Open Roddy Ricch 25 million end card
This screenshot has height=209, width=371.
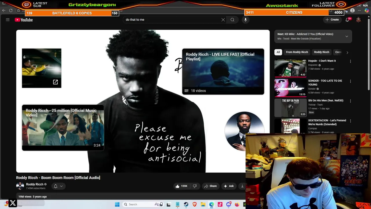tap(63, 128)
